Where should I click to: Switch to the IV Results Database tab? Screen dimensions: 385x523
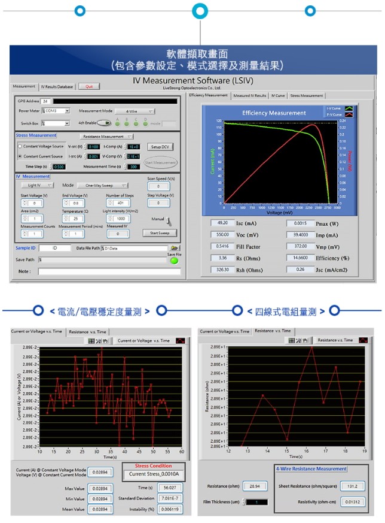tap(57, 87)
